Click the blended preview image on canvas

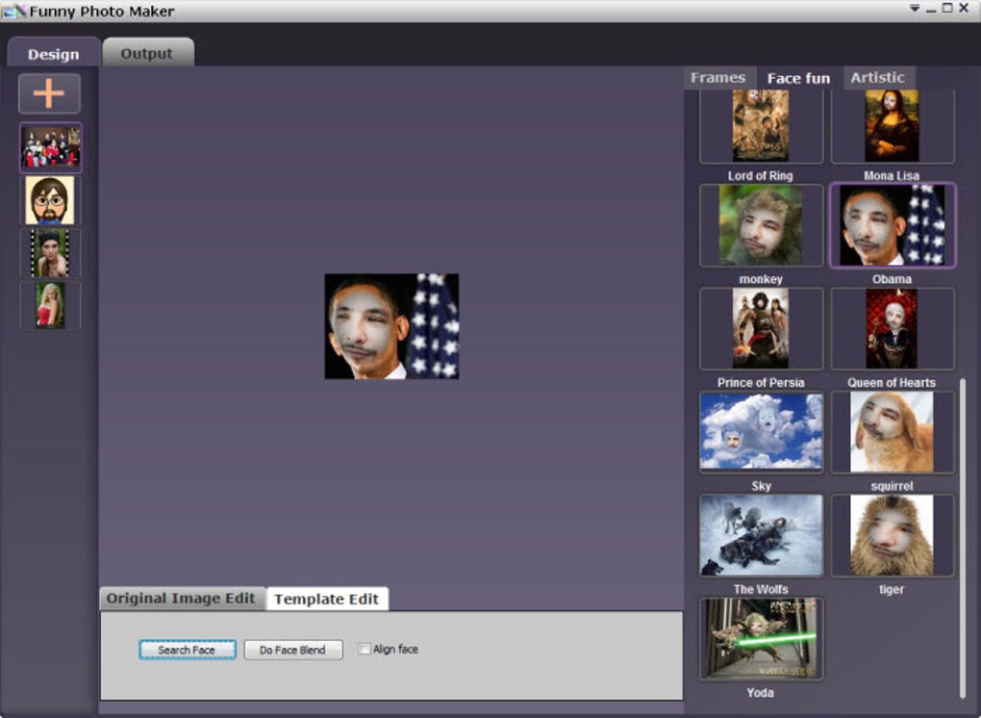[391, 326]
